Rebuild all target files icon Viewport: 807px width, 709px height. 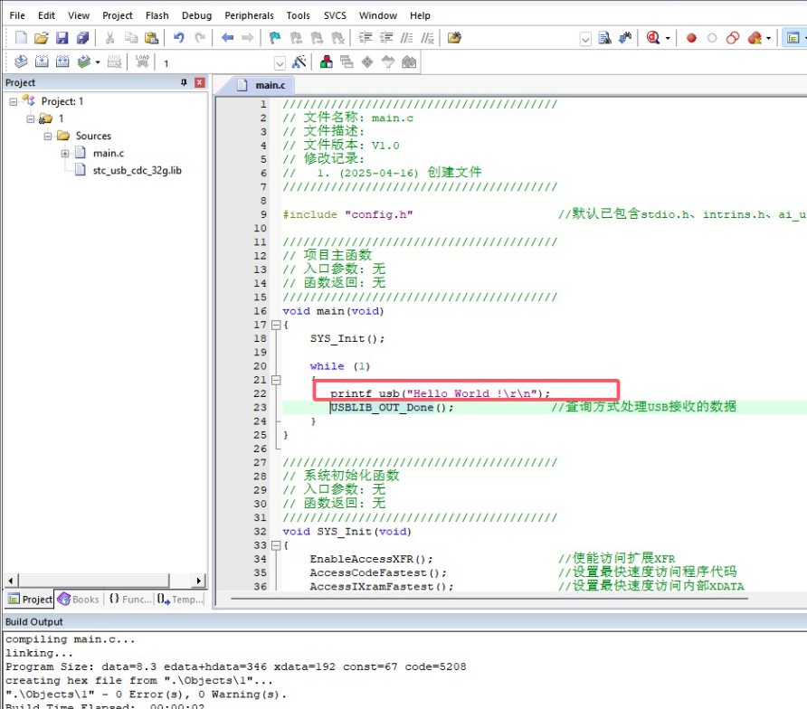[x=62, y=61]
